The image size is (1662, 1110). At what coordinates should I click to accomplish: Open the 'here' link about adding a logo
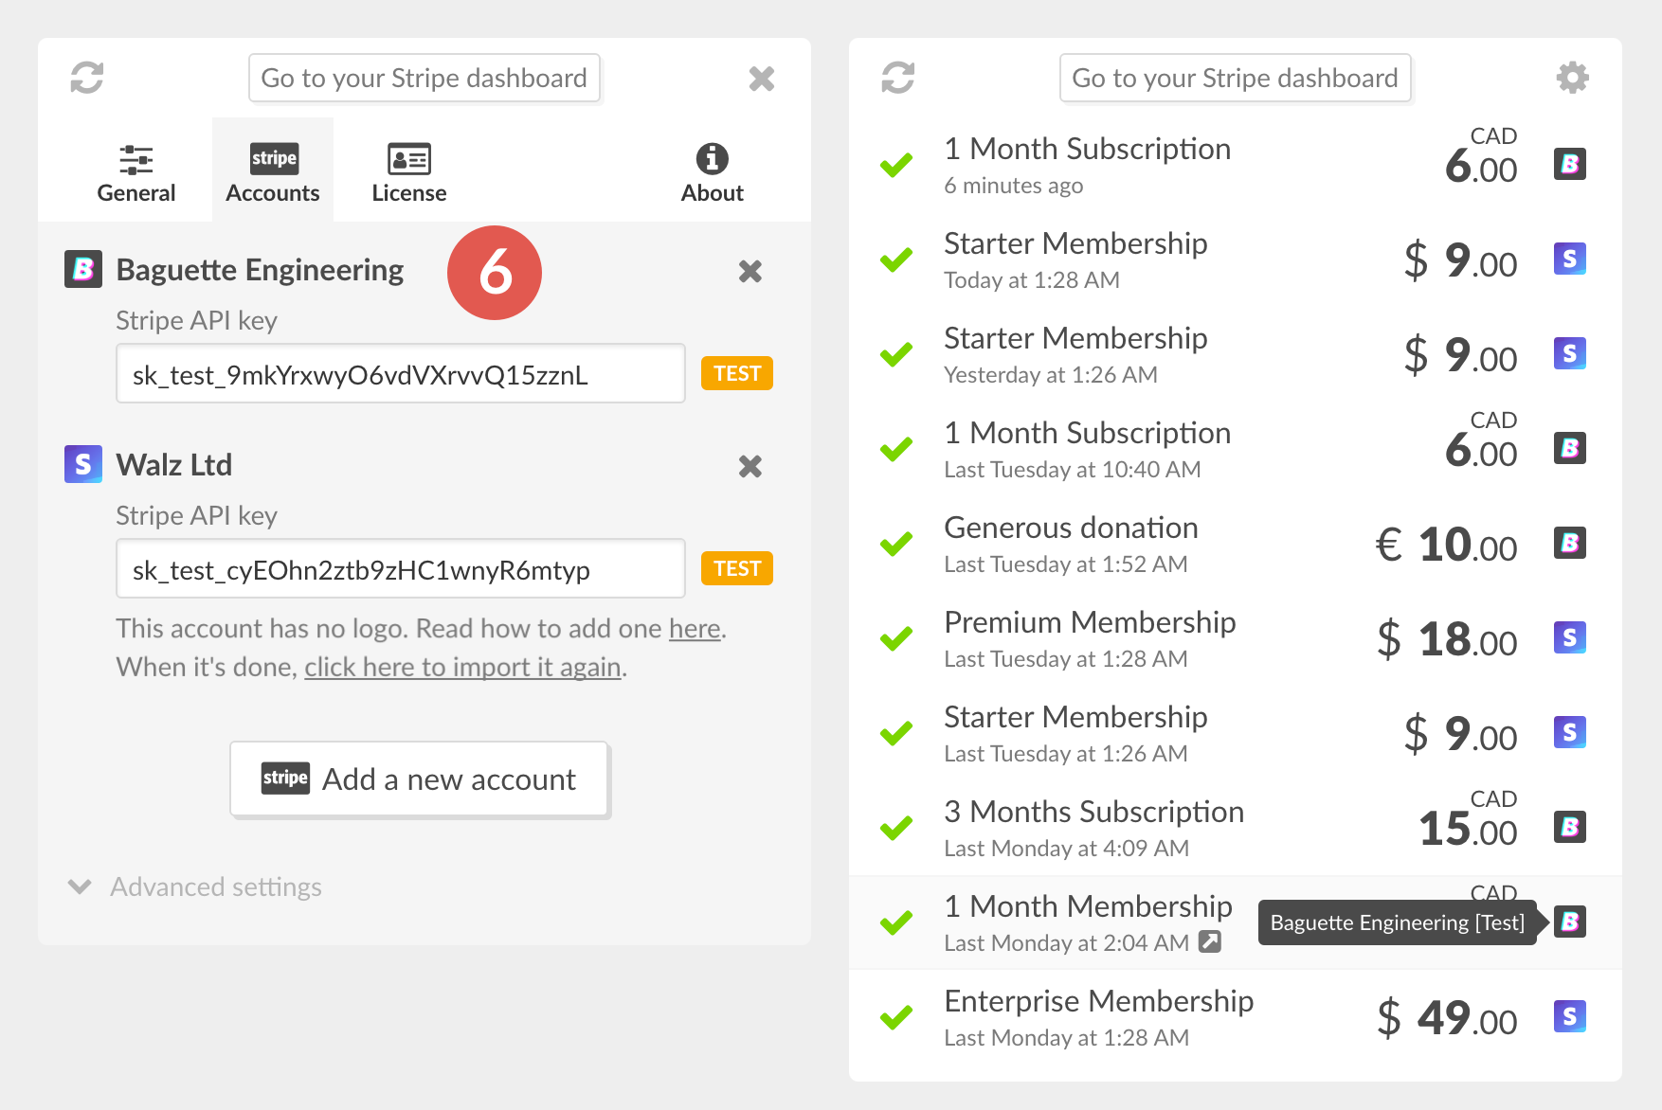click(x=695, y=629)
